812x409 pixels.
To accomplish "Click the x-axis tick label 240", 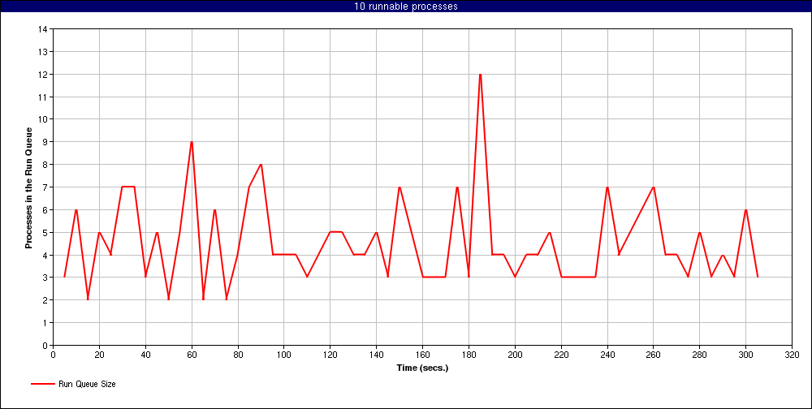I will click(x=607, y=355).
